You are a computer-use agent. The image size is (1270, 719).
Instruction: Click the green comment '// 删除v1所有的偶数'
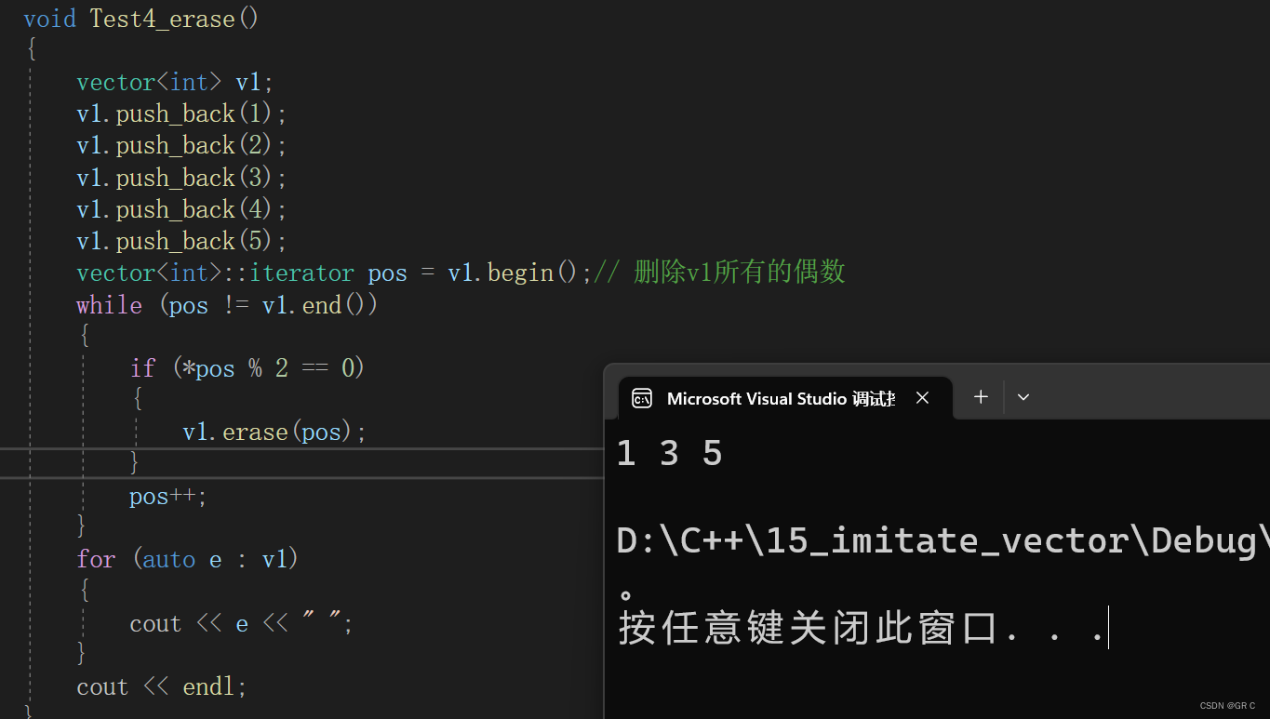click(x=719, y=272)
